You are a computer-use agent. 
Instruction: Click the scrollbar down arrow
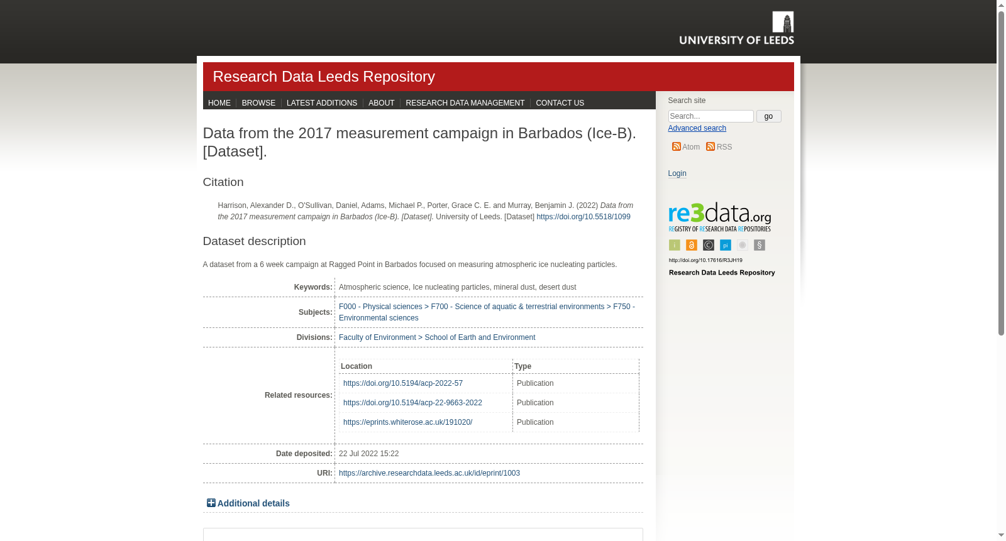(1001, 535)
